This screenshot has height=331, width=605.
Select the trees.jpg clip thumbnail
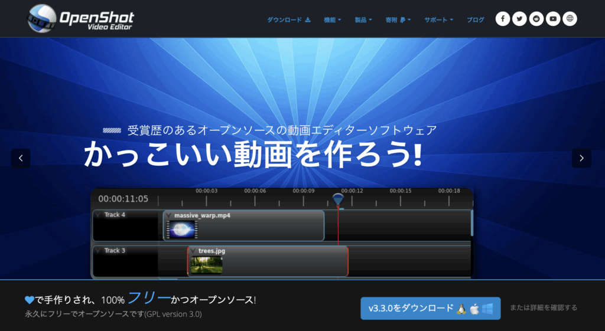point(206,265)
